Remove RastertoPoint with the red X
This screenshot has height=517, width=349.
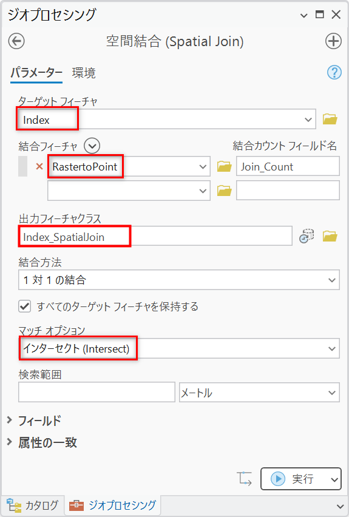click(39, 166)
